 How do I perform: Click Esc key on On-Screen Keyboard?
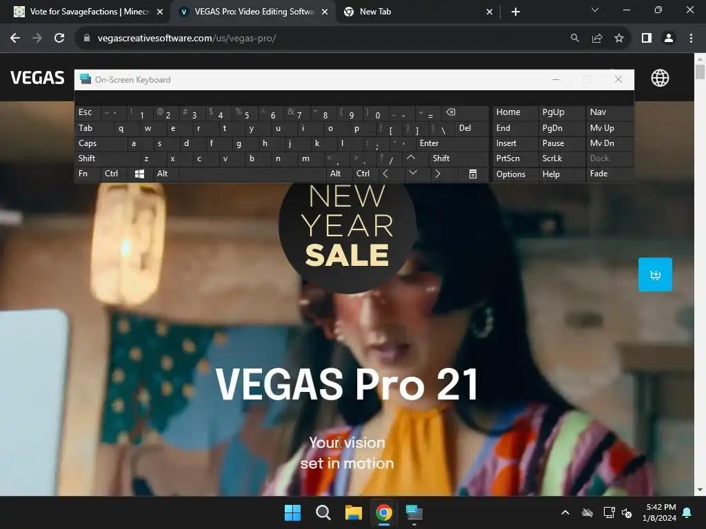(x=88, y=112)
